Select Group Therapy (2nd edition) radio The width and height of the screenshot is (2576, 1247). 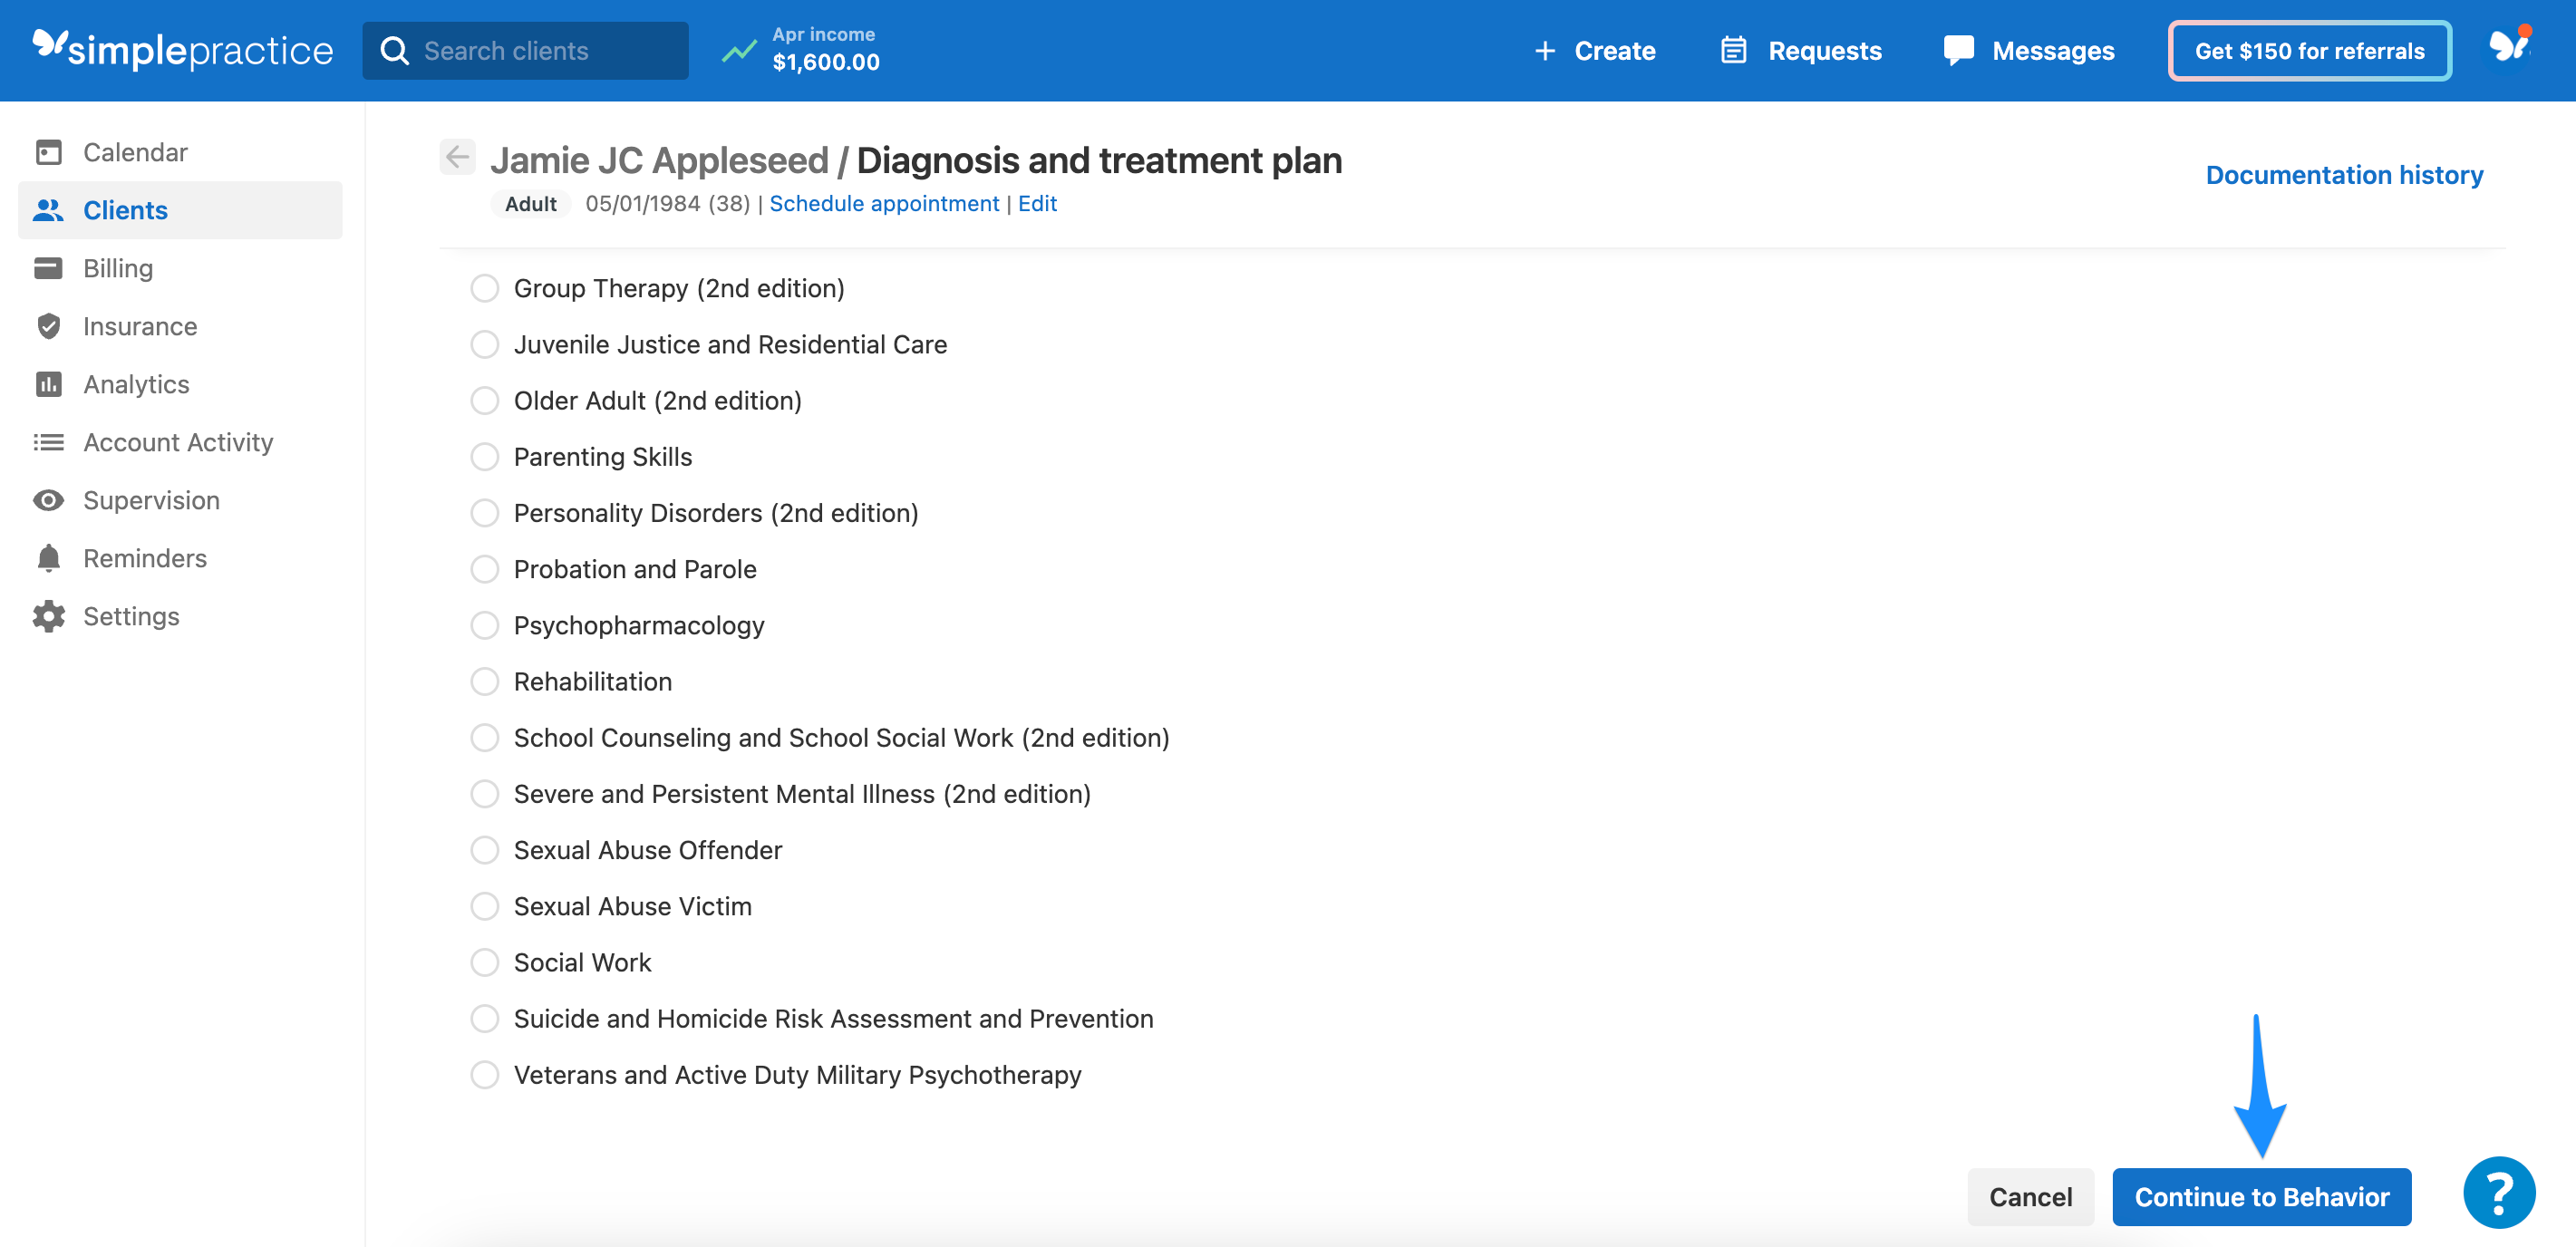(485, 288)
